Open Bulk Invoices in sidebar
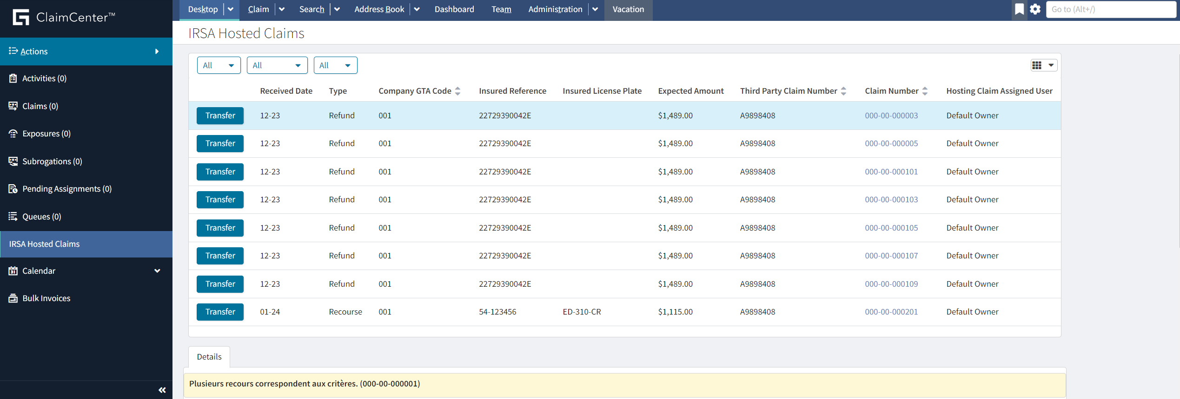The image size is (1180, 399). coord(46,298)
